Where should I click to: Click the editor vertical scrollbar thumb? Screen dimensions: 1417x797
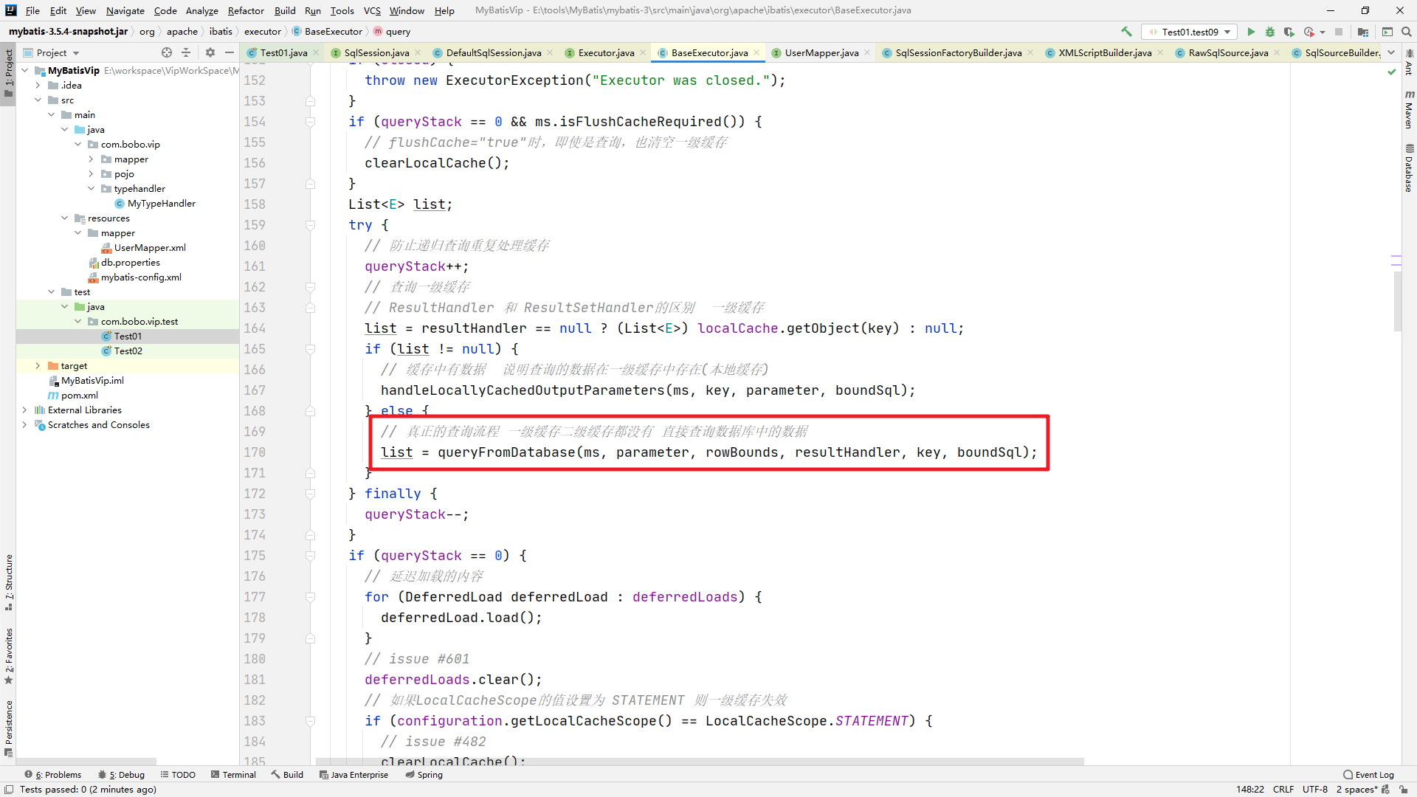click(x=1396, y=301)
